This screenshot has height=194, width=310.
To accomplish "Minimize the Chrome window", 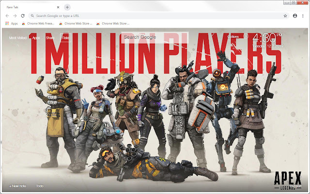I will pyautogui.click(x=287, y=2).
